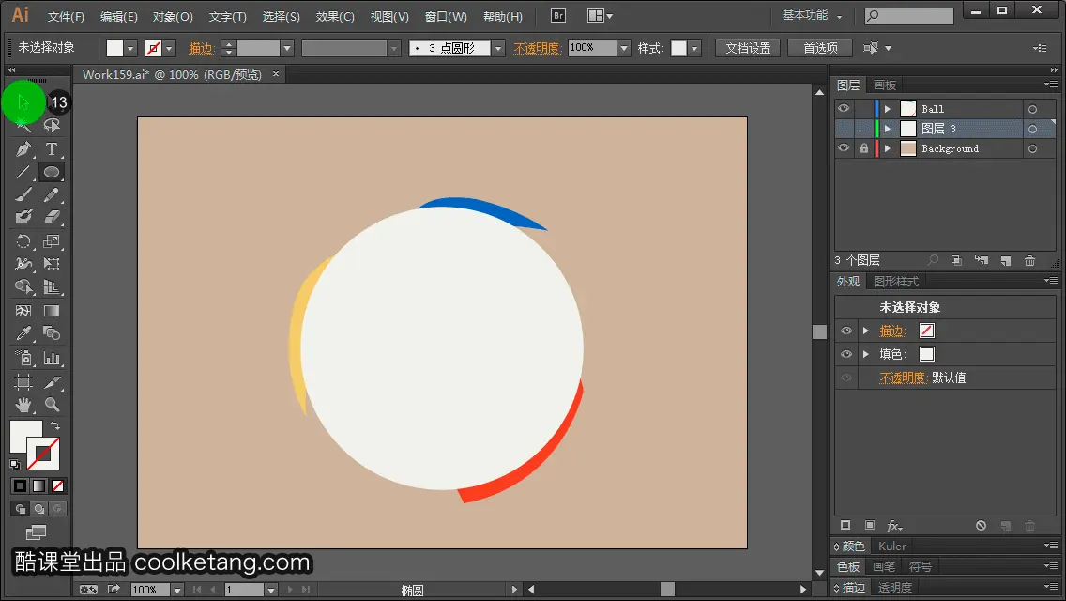Expand the 图层 3 layer contents

[x=887, y=129]
